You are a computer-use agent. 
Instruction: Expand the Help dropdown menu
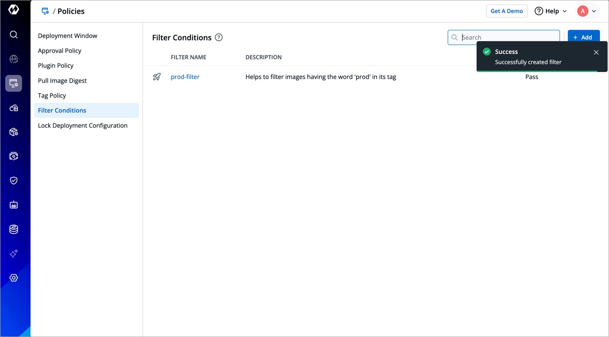tap(551, 11)
